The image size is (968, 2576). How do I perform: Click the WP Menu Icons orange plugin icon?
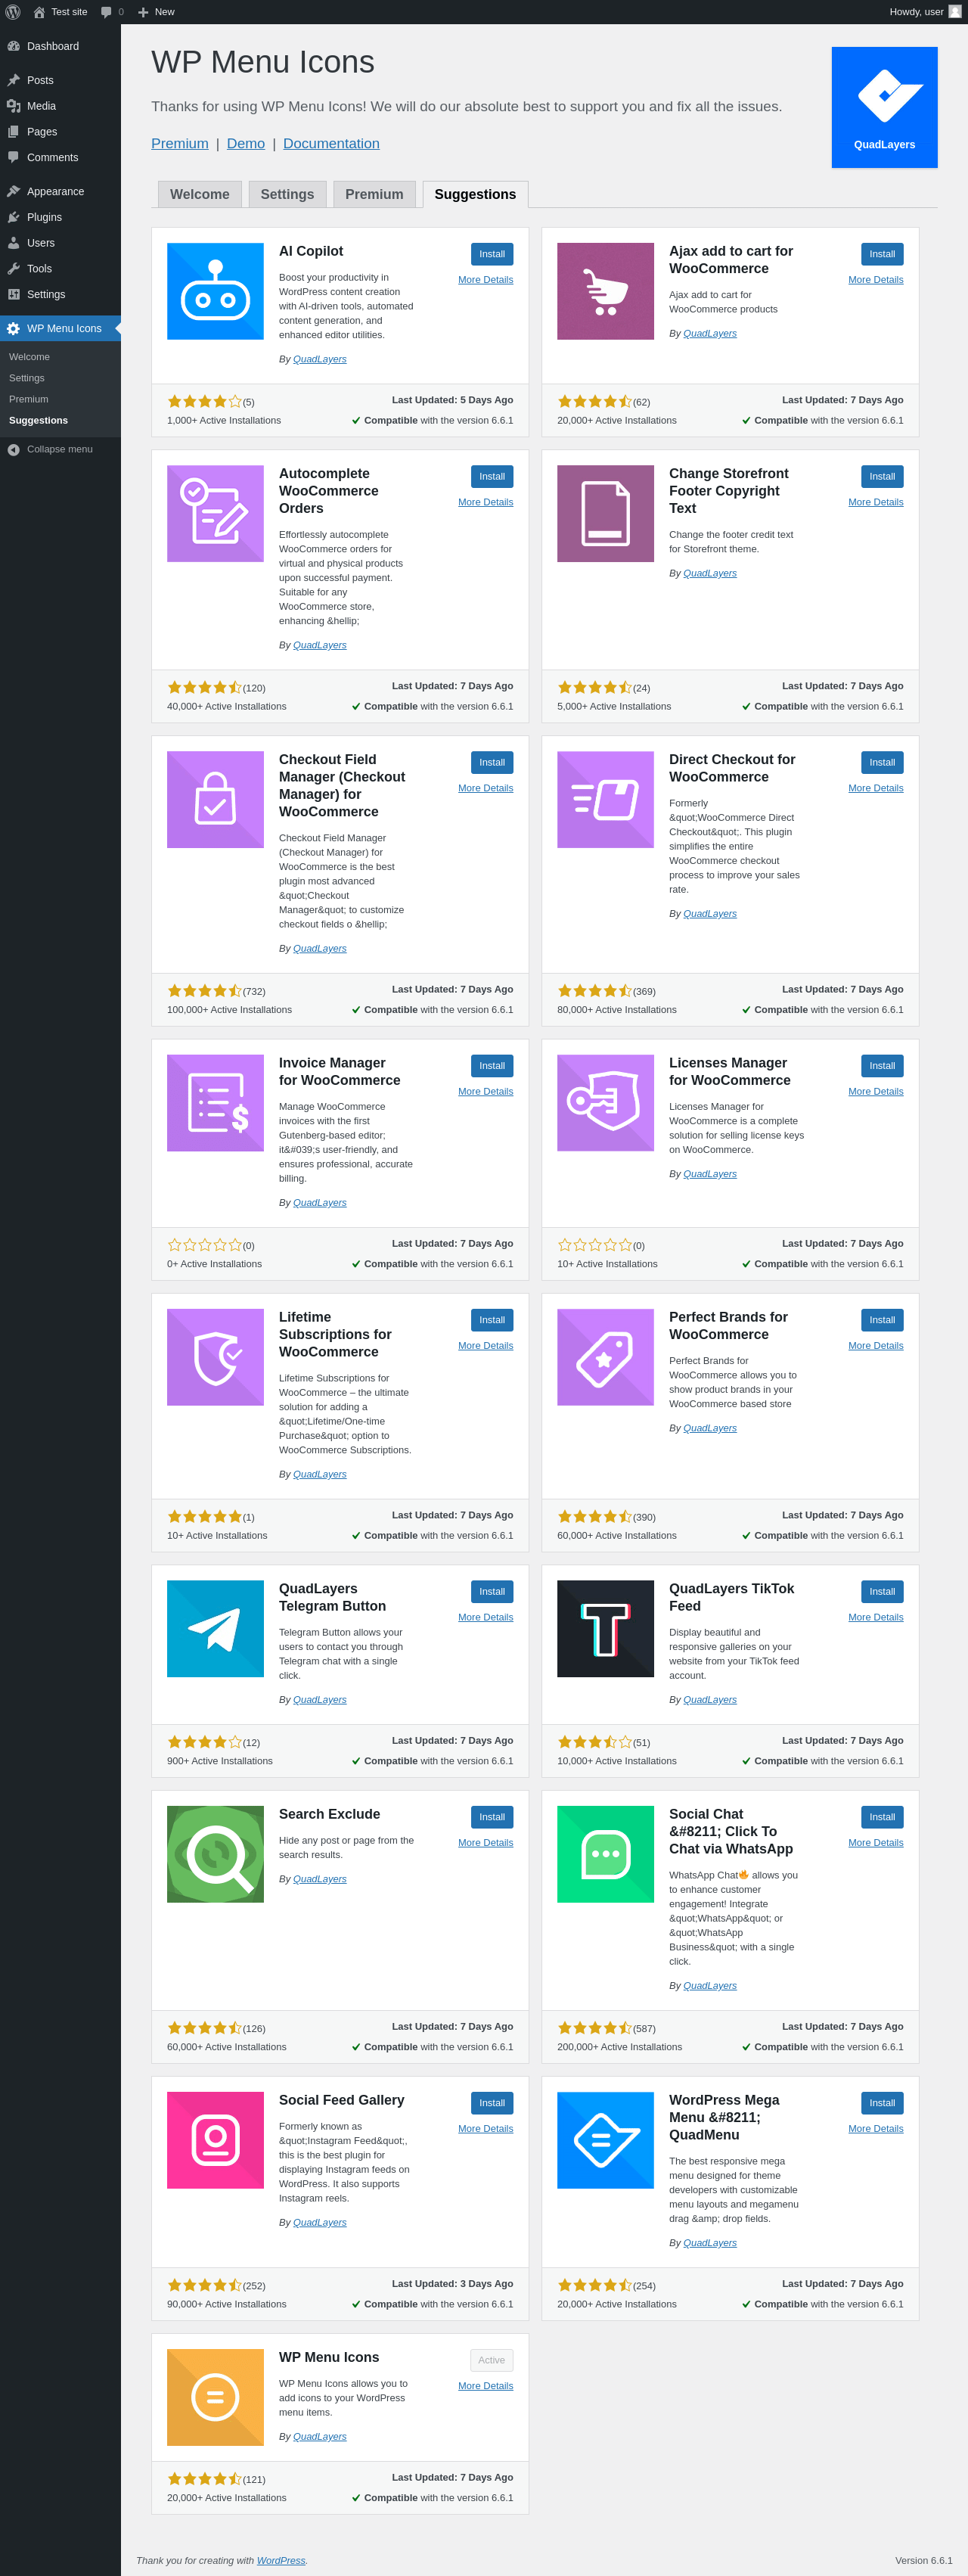point(215,2397)
